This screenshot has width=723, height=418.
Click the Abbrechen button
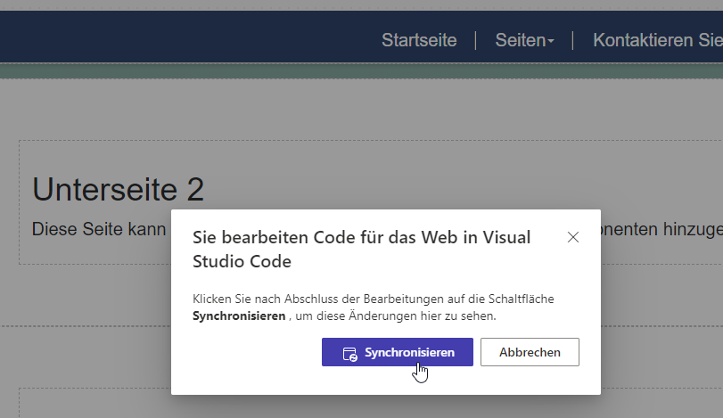coord(530,352)
